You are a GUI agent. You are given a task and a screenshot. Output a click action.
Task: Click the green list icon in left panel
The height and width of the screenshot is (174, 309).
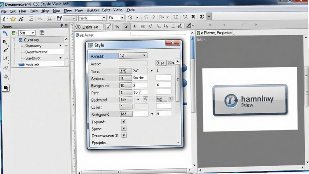click(14, 33)
